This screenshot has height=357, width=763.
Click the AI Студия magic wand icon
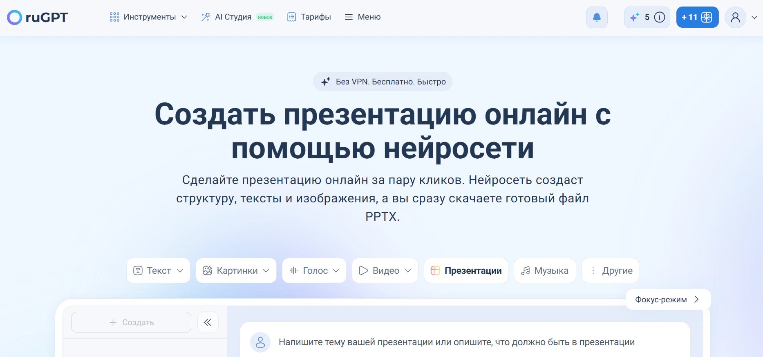click(x=206, y=17)
